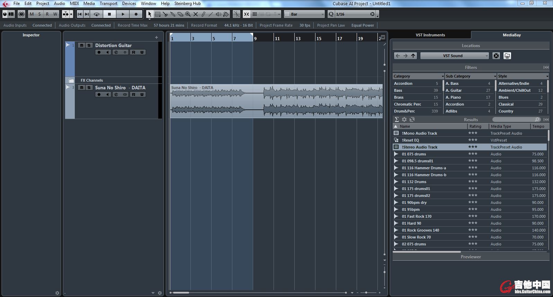Click the Stop transport button
The height and width of the screenshot is (297, 553).
tap(109, 14)
